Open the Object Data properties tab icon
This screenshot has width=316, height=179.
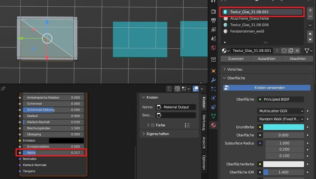pyautogui.click(x=213, y=116)
